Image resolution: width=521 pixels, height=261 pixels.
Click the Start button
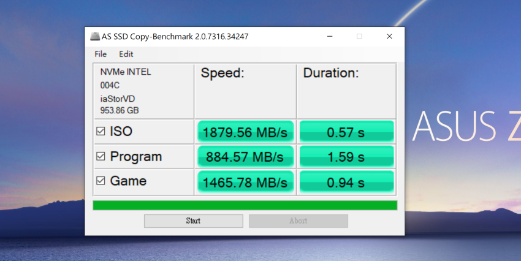[x=193, y=221]
